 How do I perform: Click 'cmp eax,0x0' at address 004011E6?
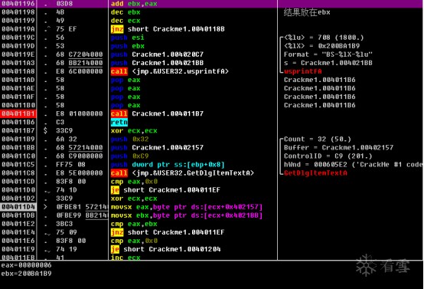134,241
